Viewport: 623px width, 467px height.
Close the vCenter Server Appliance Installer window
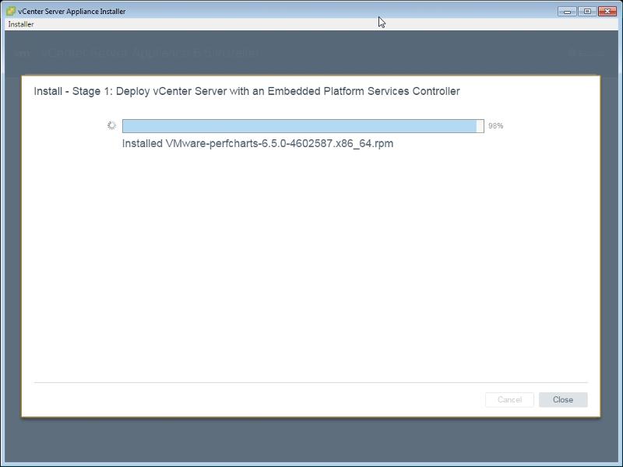607,12
